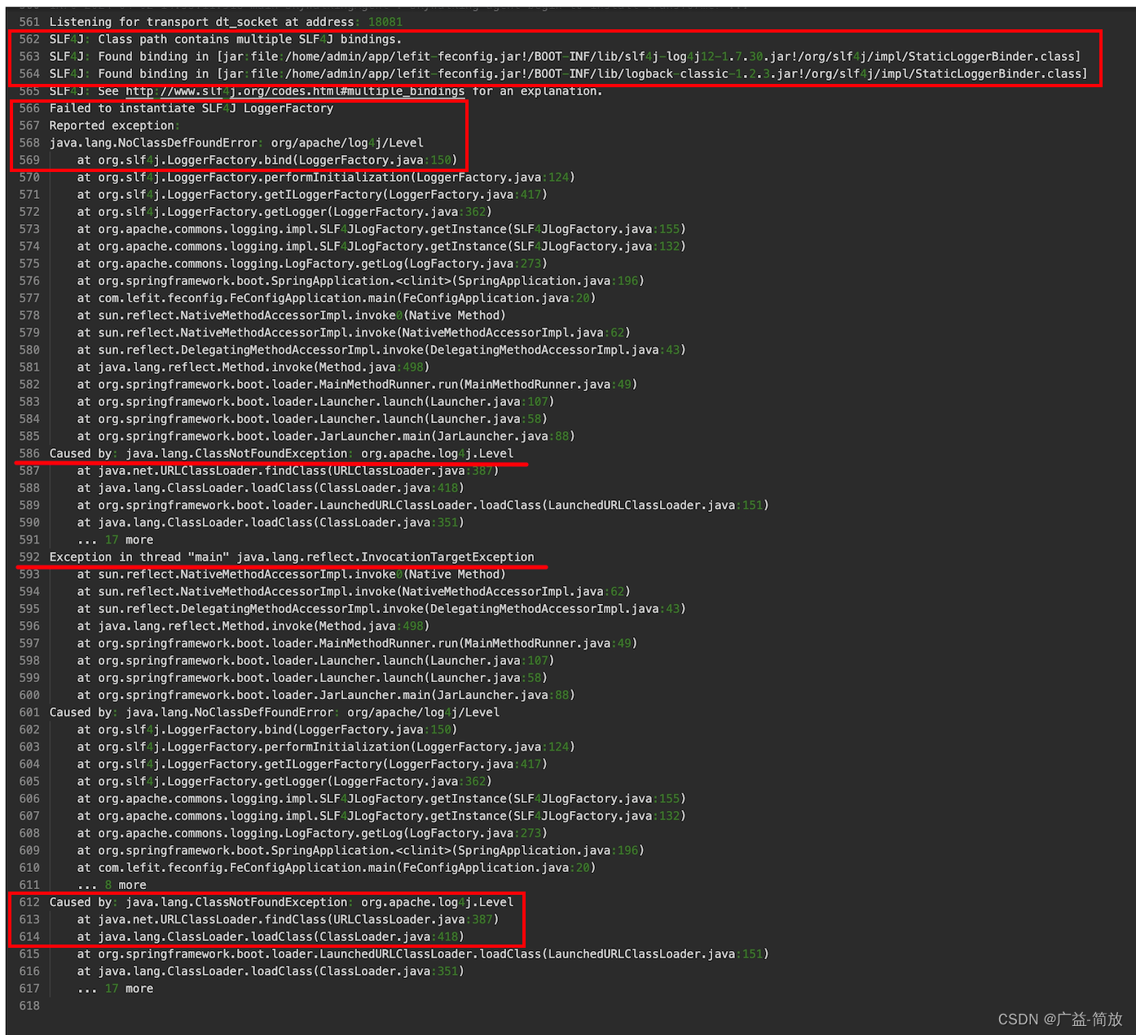Click the '... 8 more' line
The image size is (1136, 1035).
pos(112,885)
